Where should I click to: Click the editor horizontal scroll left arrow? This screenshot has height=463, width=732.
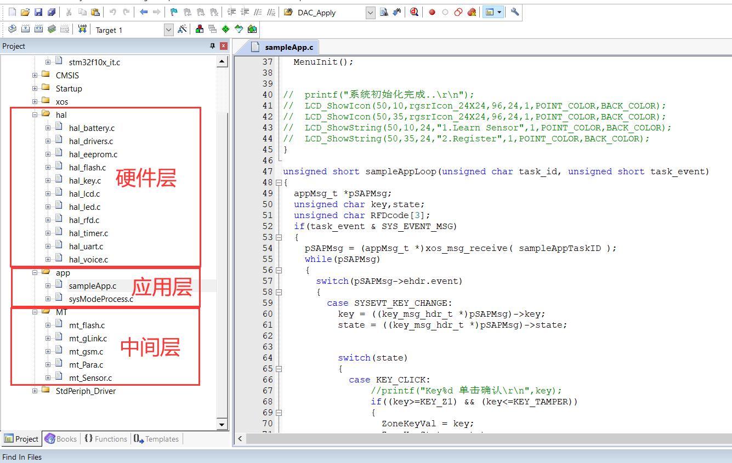(x=240, y=438)
